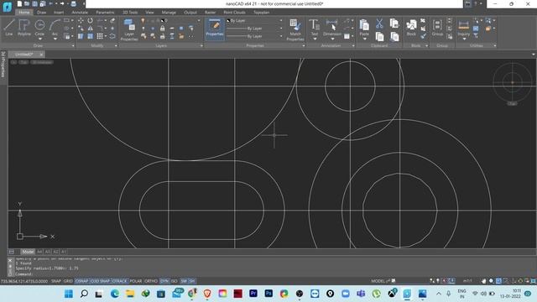Image resolution: width=537 pixels, height=302 pixels.
Task: Select the Line drawing tool
Action: (8, 28)
